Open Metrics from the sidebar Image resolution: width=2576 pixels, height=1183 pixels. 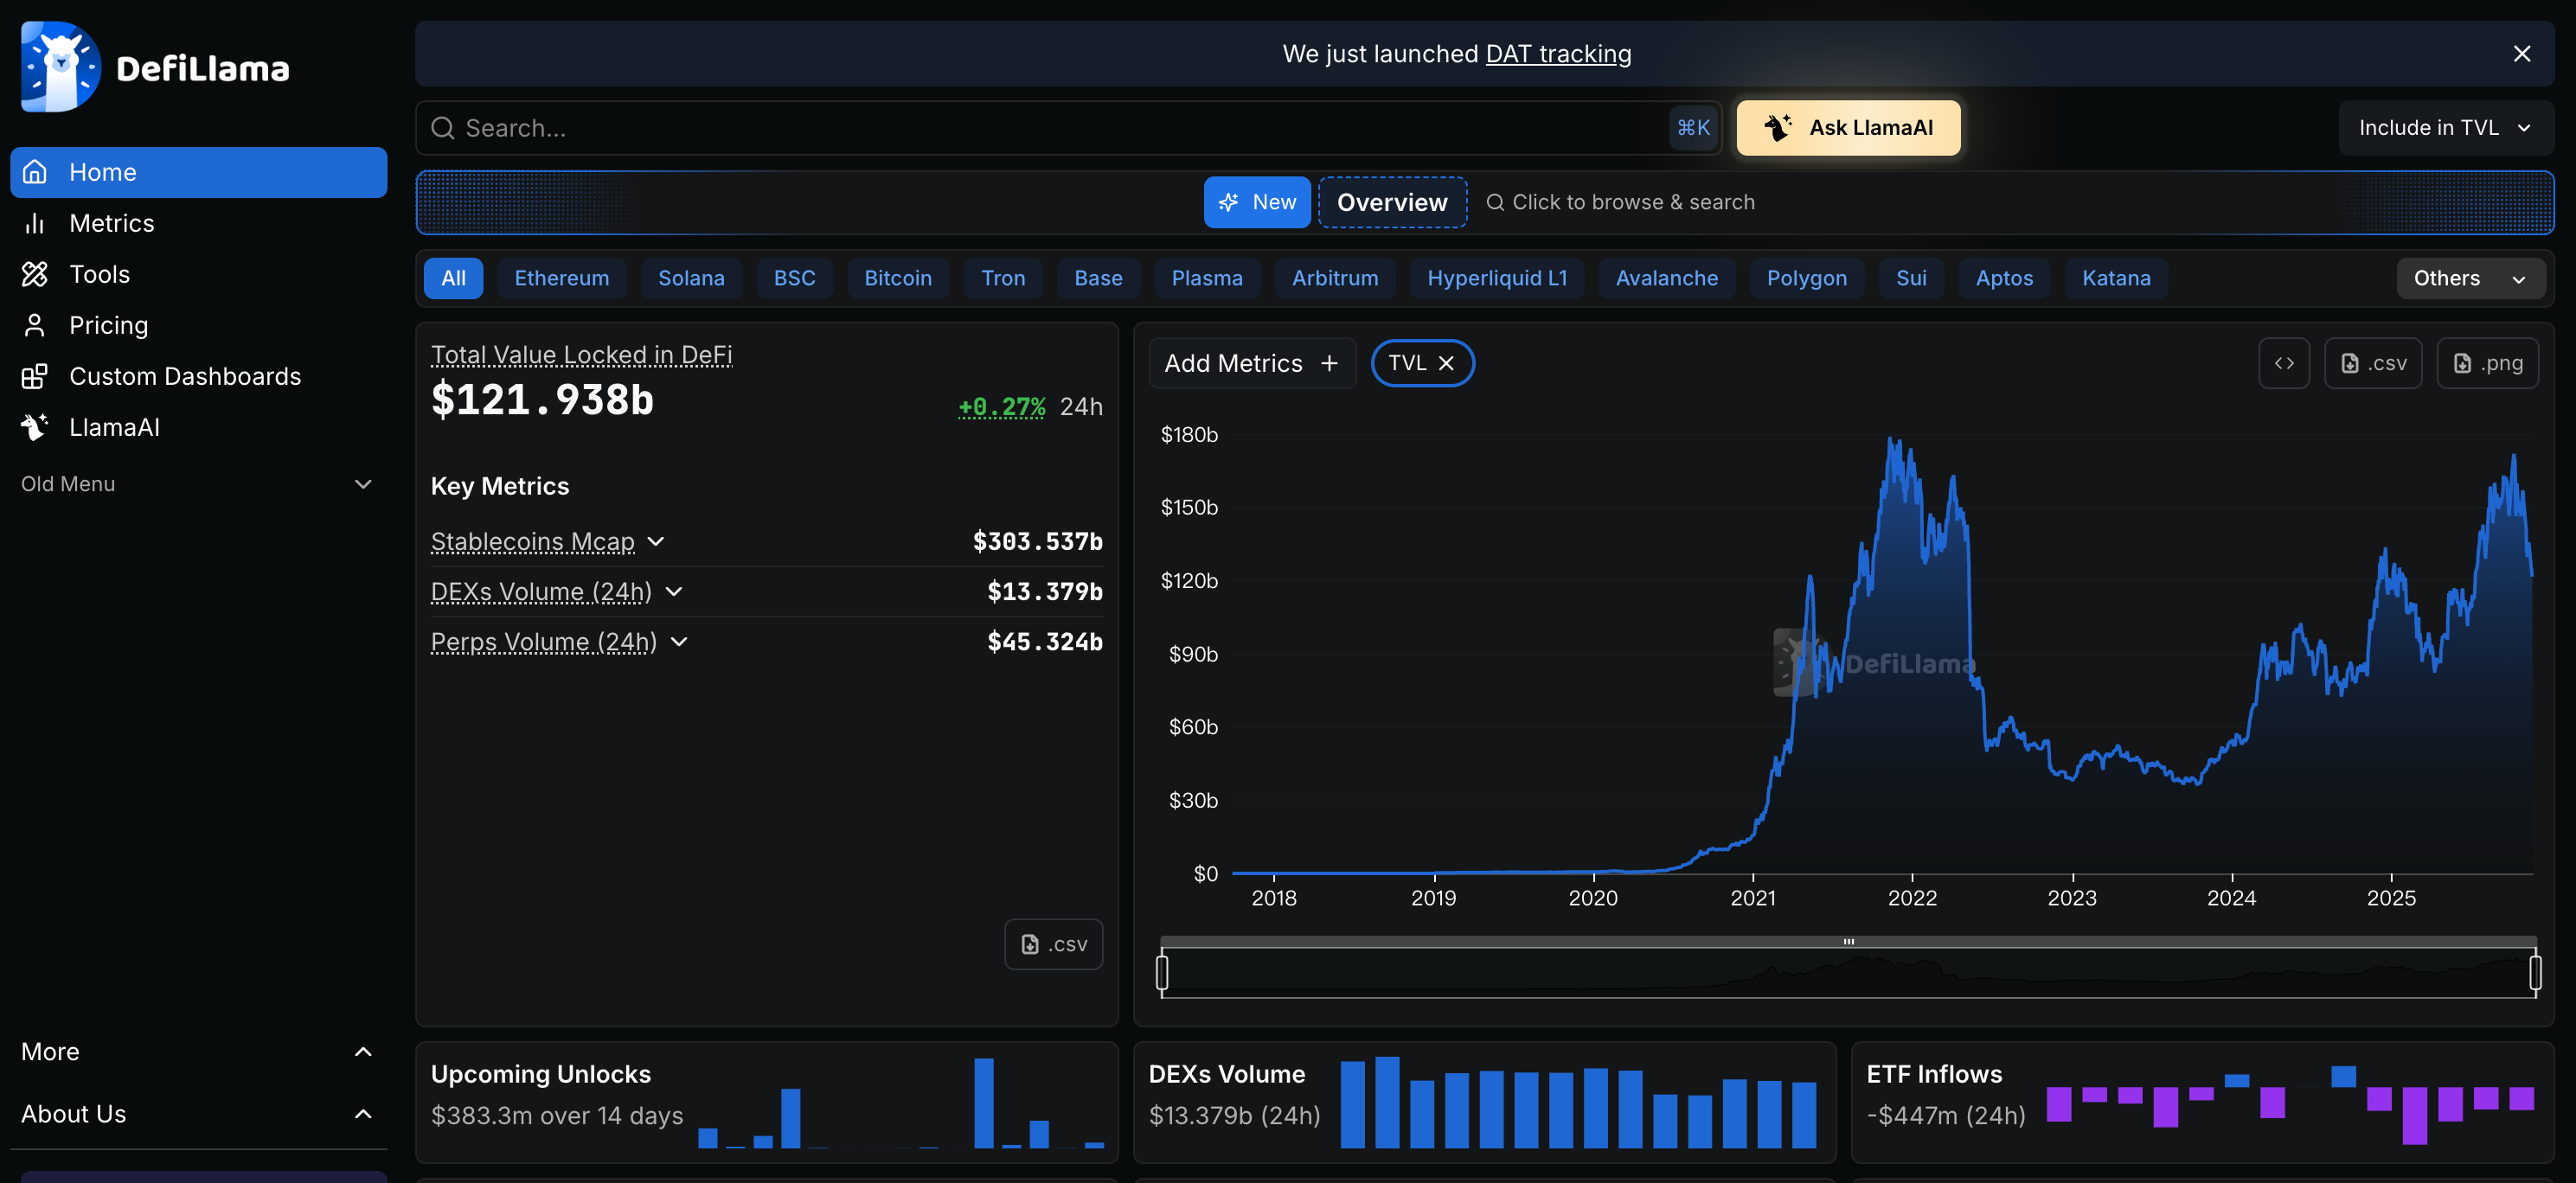(111, 223)
